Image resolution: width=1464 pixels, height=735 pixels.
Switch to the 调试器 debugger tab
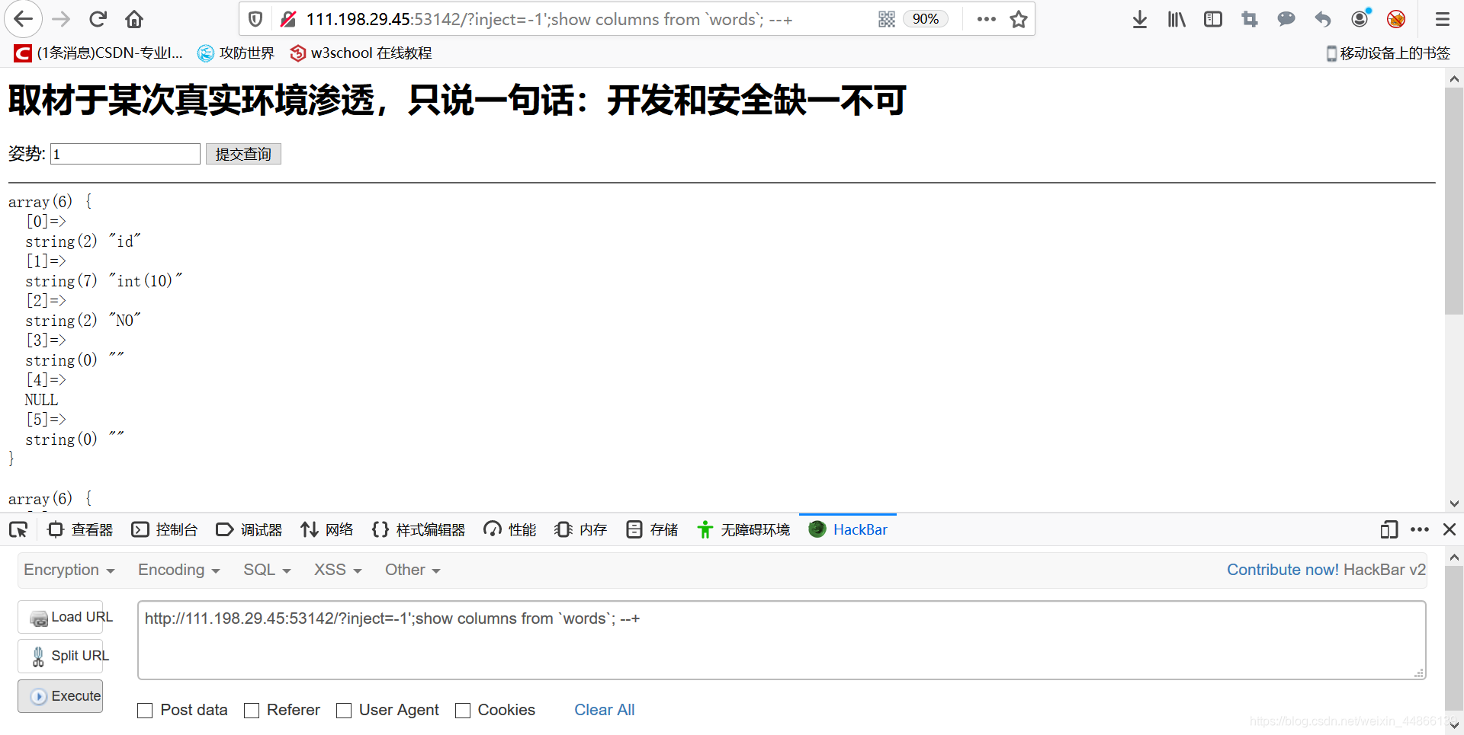click(x=249, y=530)
